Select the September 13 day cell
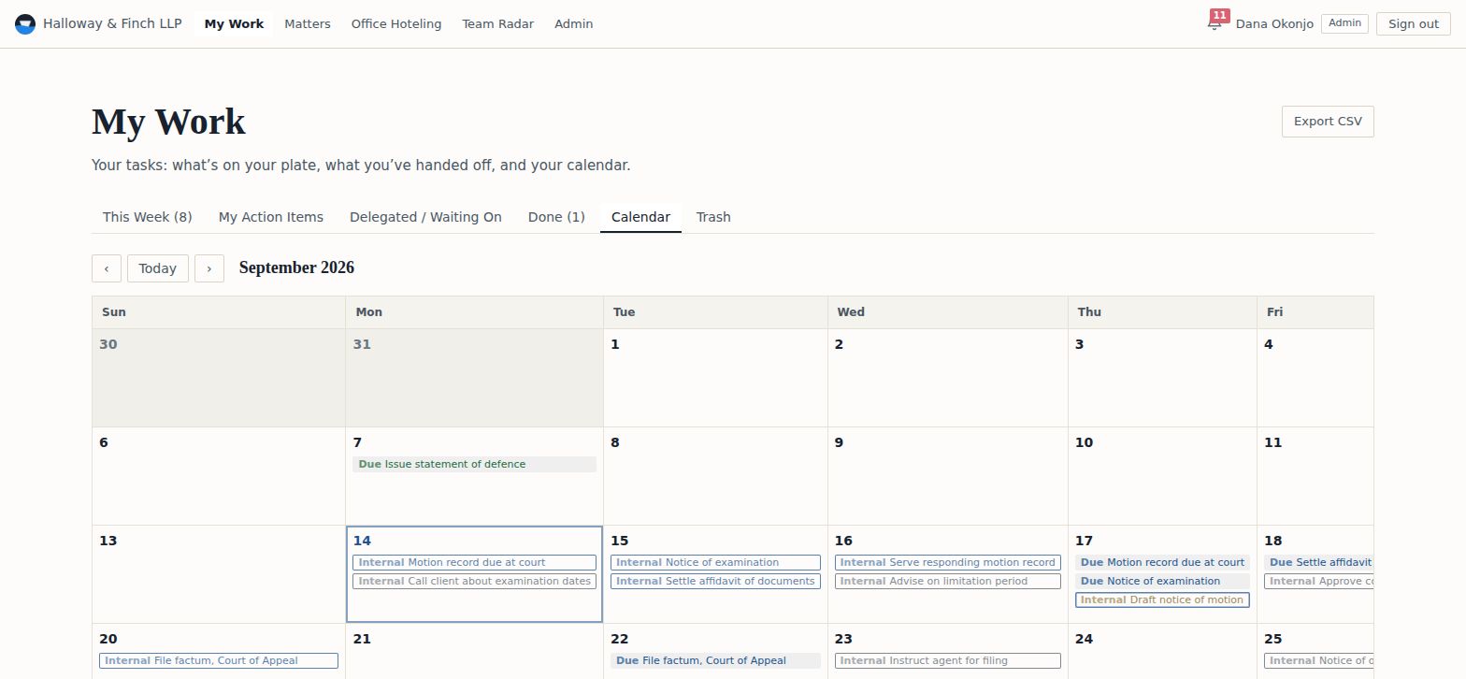This screenshot has width=1466, height=679. pos(219,574)
